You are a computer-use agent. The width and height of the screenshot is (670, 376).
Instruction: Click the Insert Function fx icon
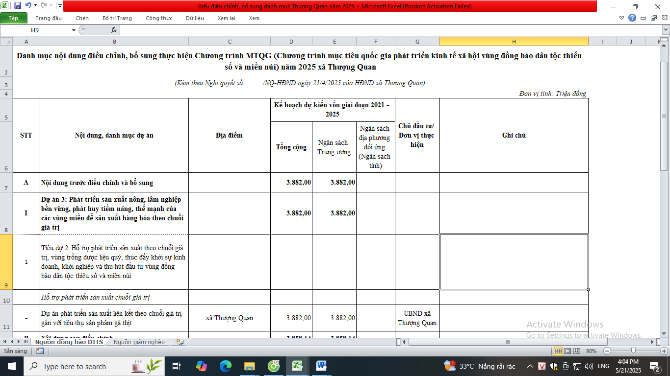(x=114, y=30)
